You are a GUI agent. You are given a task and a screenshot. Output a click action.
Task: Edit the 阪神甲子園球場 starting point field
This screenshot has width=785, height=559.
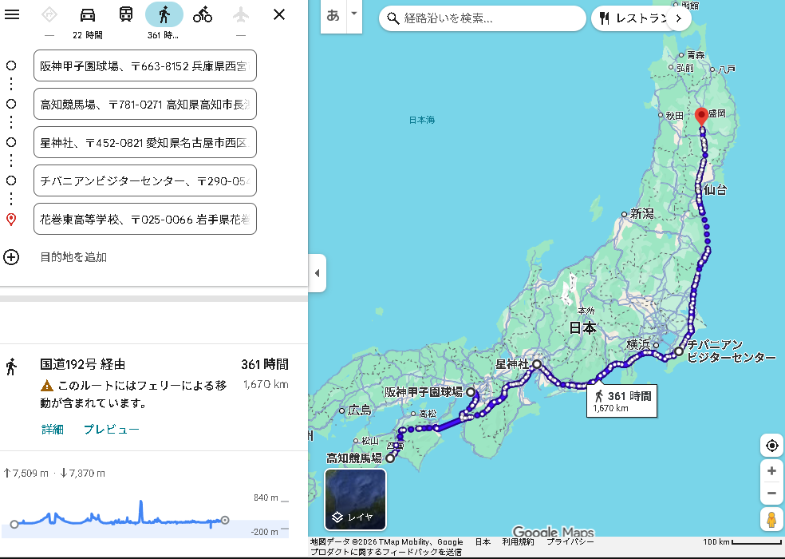point(145,65)
